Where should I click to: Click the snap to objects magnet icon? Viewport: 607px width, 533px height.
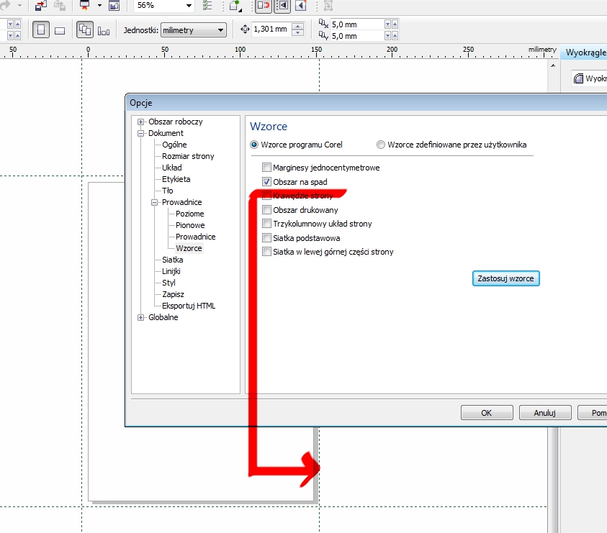264,6
